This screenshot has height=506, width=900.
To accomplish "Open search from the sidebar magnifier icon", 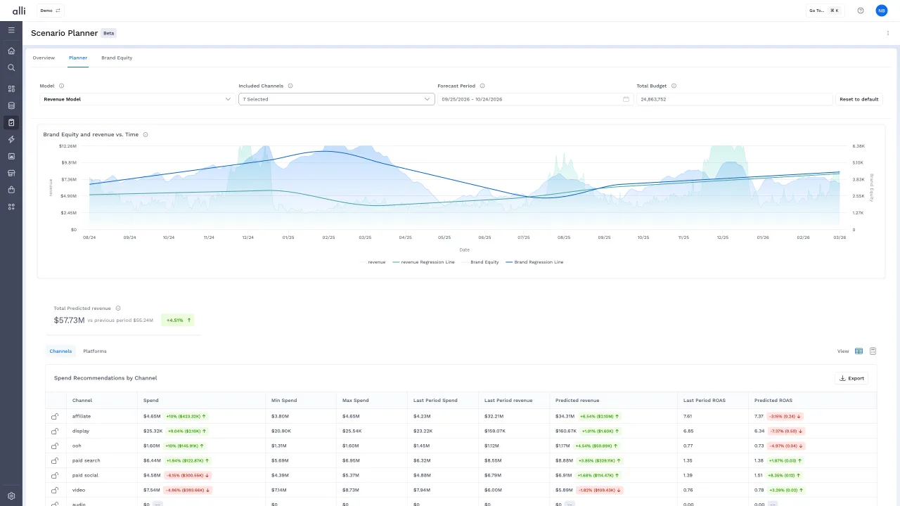I will 11,67.
